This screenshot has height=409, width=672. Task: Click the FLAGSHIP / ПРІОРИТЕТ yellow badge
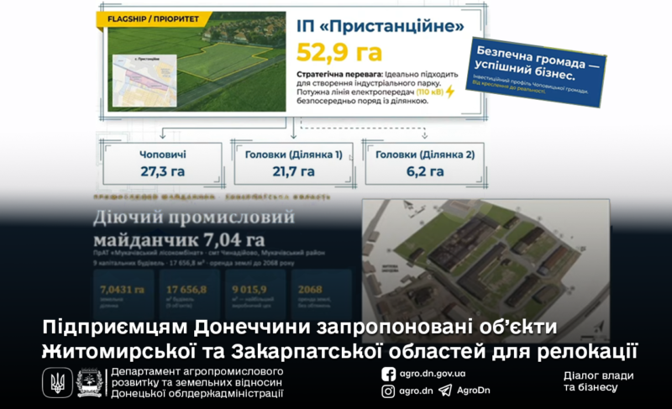tap(154, 19)
